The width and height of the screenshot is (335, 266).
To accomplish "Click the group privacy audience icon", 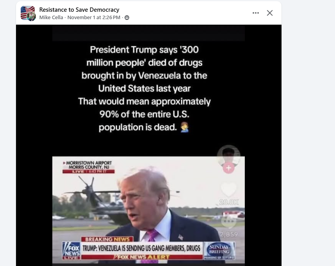I will [127, 18].
